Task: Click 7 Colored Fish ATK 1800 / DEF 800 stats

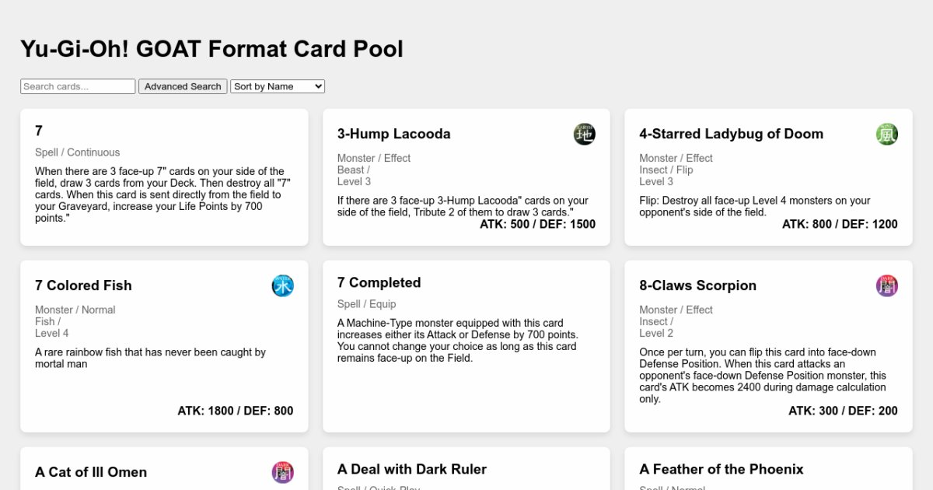Action: click(x=235, y=411)
